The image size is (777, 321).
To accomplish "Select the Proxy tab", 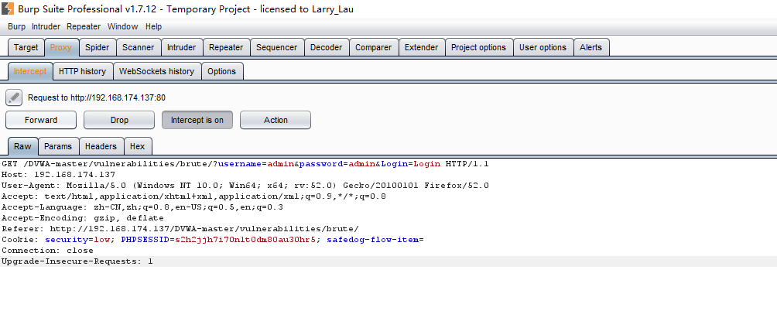I will (61, 47).
